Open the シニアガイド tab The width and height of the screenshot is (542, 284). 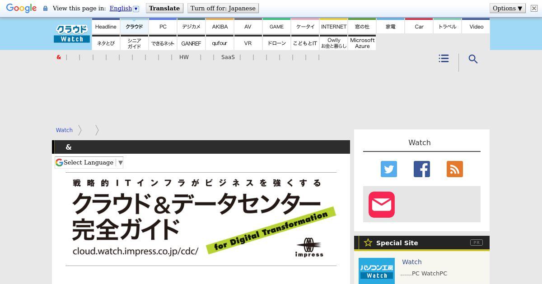click(x=134, y=43)
